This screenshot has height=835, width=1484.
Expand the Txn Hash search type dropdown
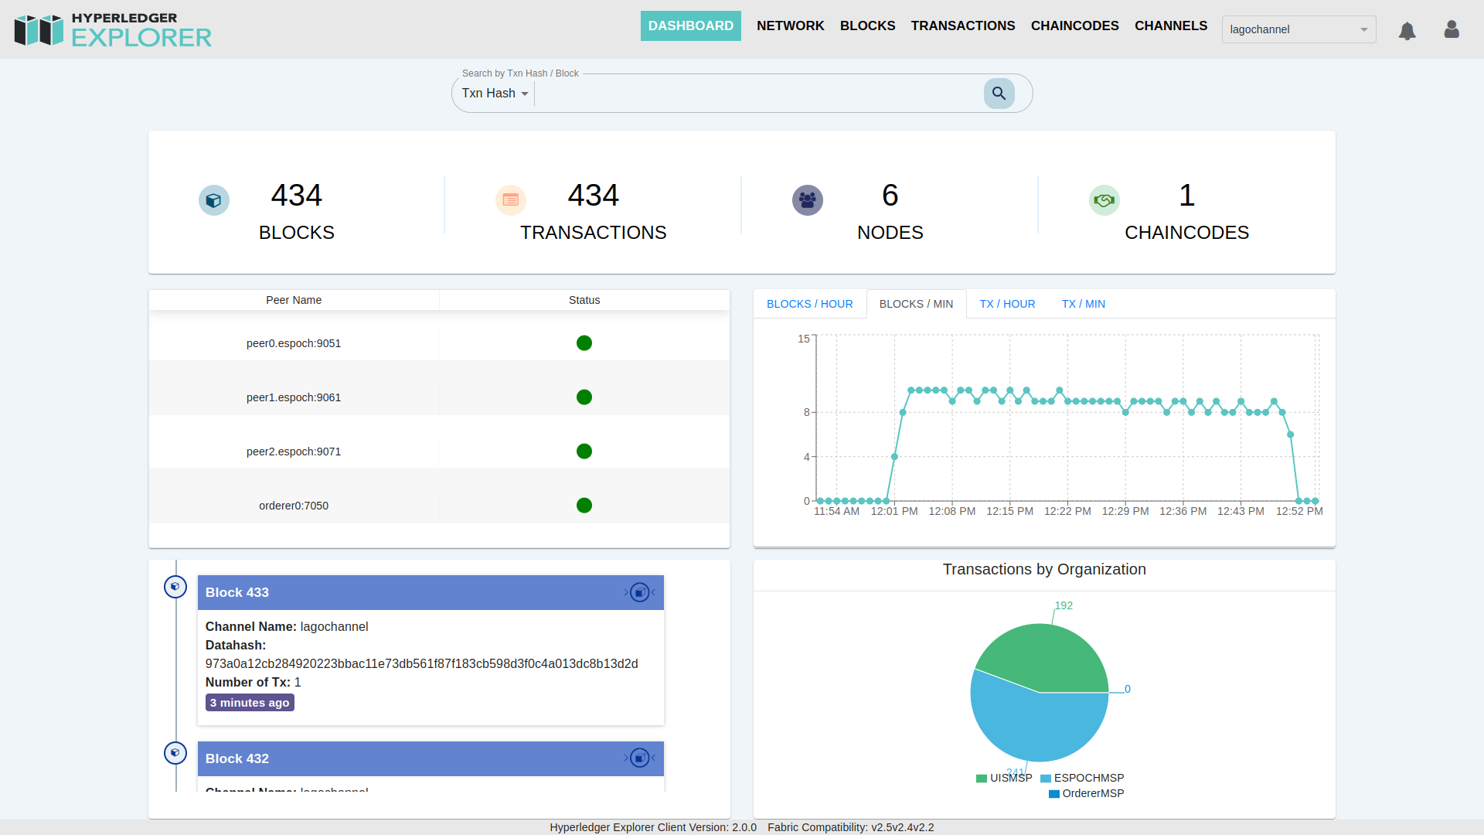click(495, 94)
